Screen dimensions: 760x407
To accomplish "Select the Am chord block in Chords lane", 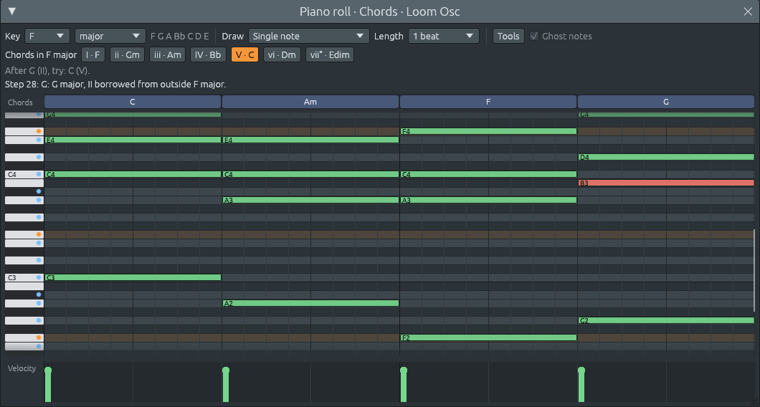I will pos(310,102).
